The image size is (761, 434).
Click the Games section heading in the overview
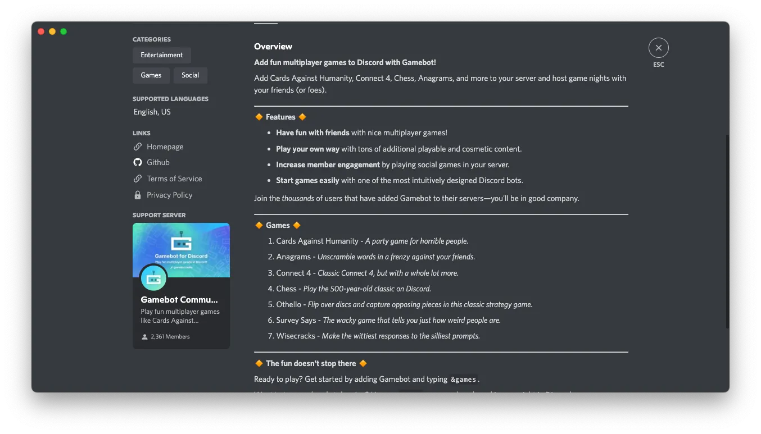click(x=278, y=225)
